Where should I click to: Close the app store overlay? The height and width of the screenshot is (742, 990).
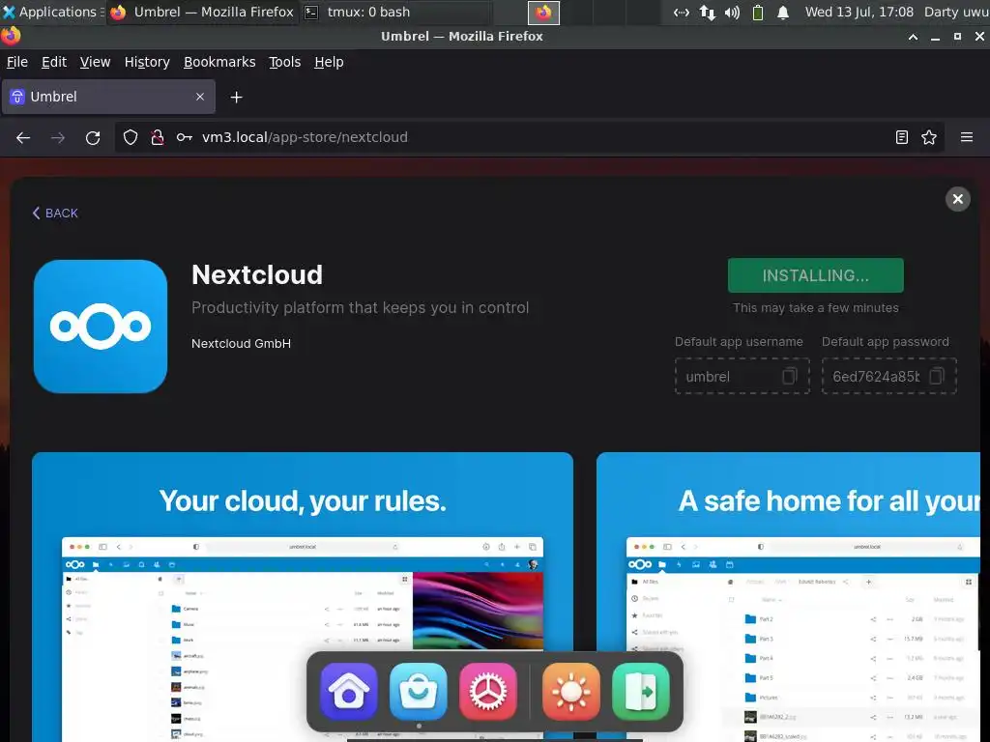[958, 199]
